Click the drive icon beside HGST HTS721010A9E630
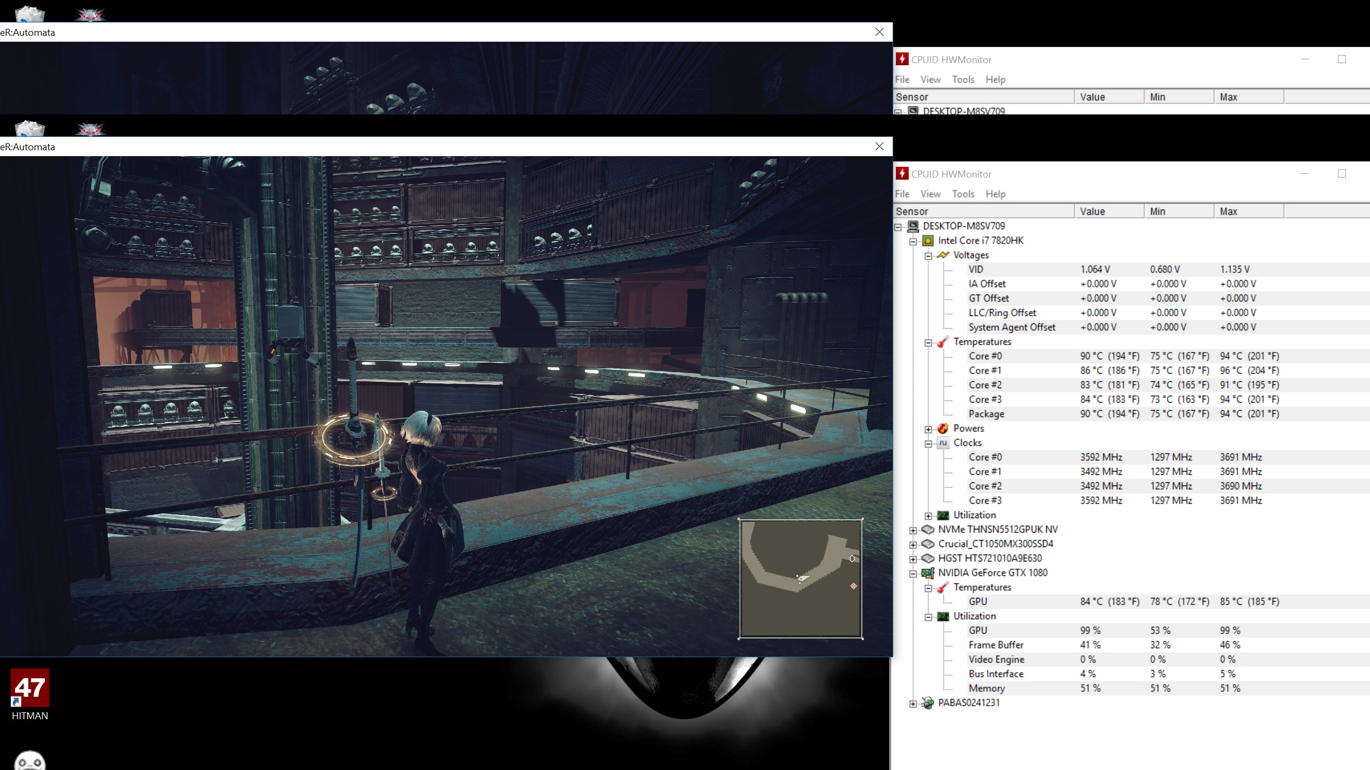1370x770 pixels. (x=928, y=558)
